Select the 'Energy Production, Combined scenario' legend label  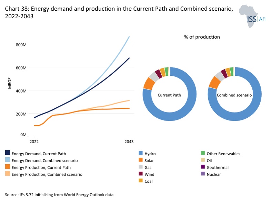pos(47,174)
